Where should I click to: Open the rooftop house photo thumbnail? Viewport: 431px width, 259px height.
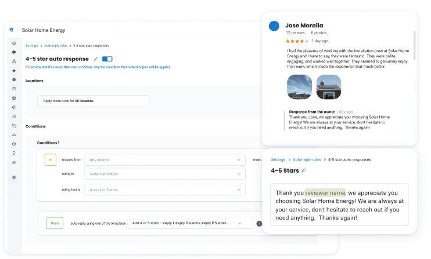click(329, 87)
